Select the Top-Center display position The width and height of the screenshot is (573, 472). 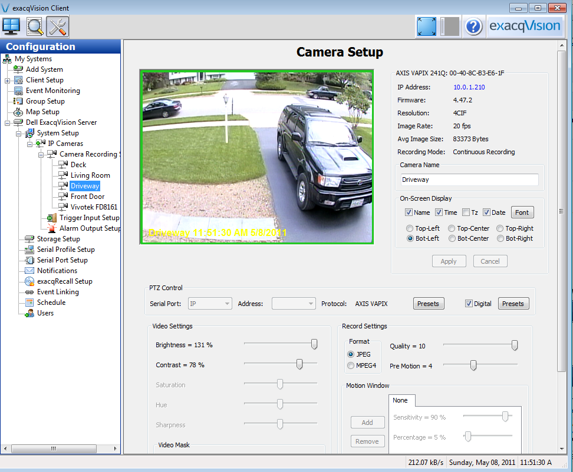(452, 228)
